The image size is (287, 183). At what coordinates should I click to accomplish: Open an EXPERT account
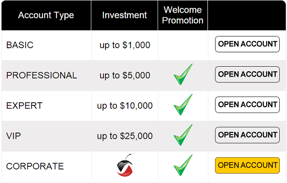pos(247,105)
